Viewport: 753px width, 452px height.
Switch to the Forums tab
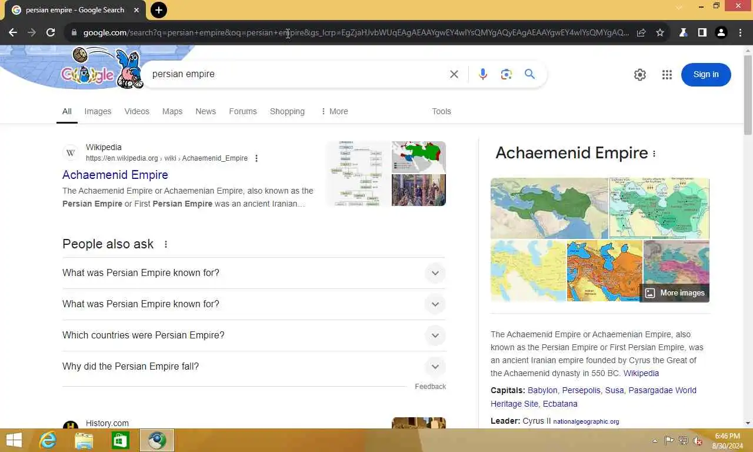click(243, 111)
